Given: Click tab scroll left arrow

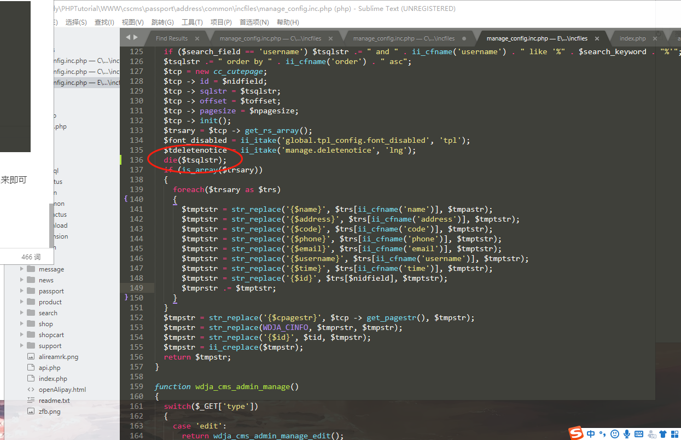Looking at the screenshot, I should click(x=128, y=38).
